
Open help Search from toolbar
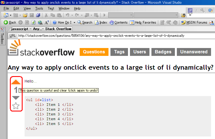coord(85,22)
